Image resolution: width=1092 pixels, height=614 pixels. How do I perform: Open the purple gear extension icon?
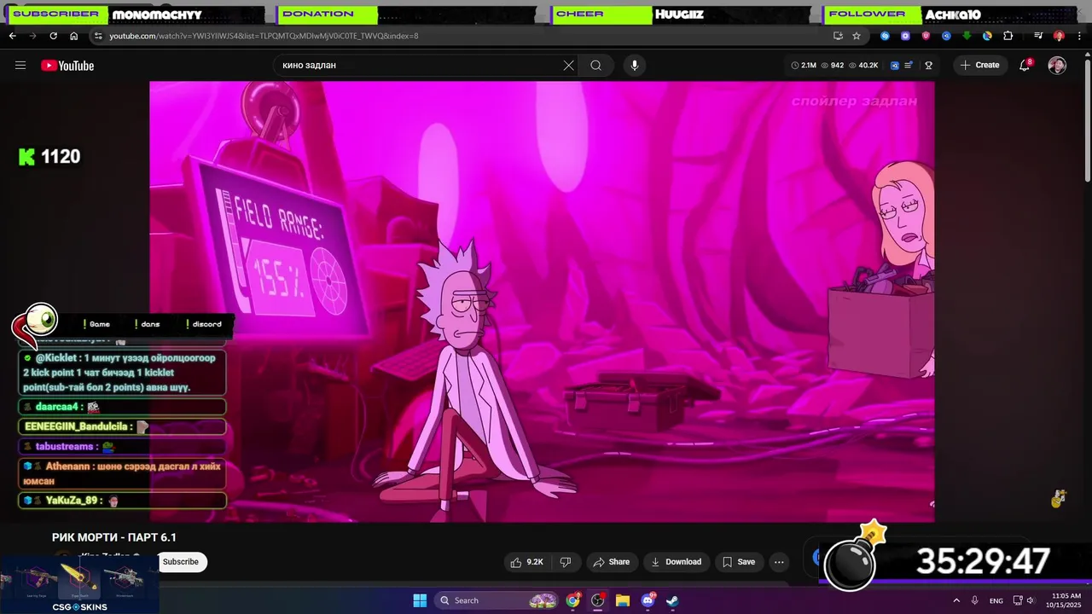pyautogui.click(x=905, y=36)
